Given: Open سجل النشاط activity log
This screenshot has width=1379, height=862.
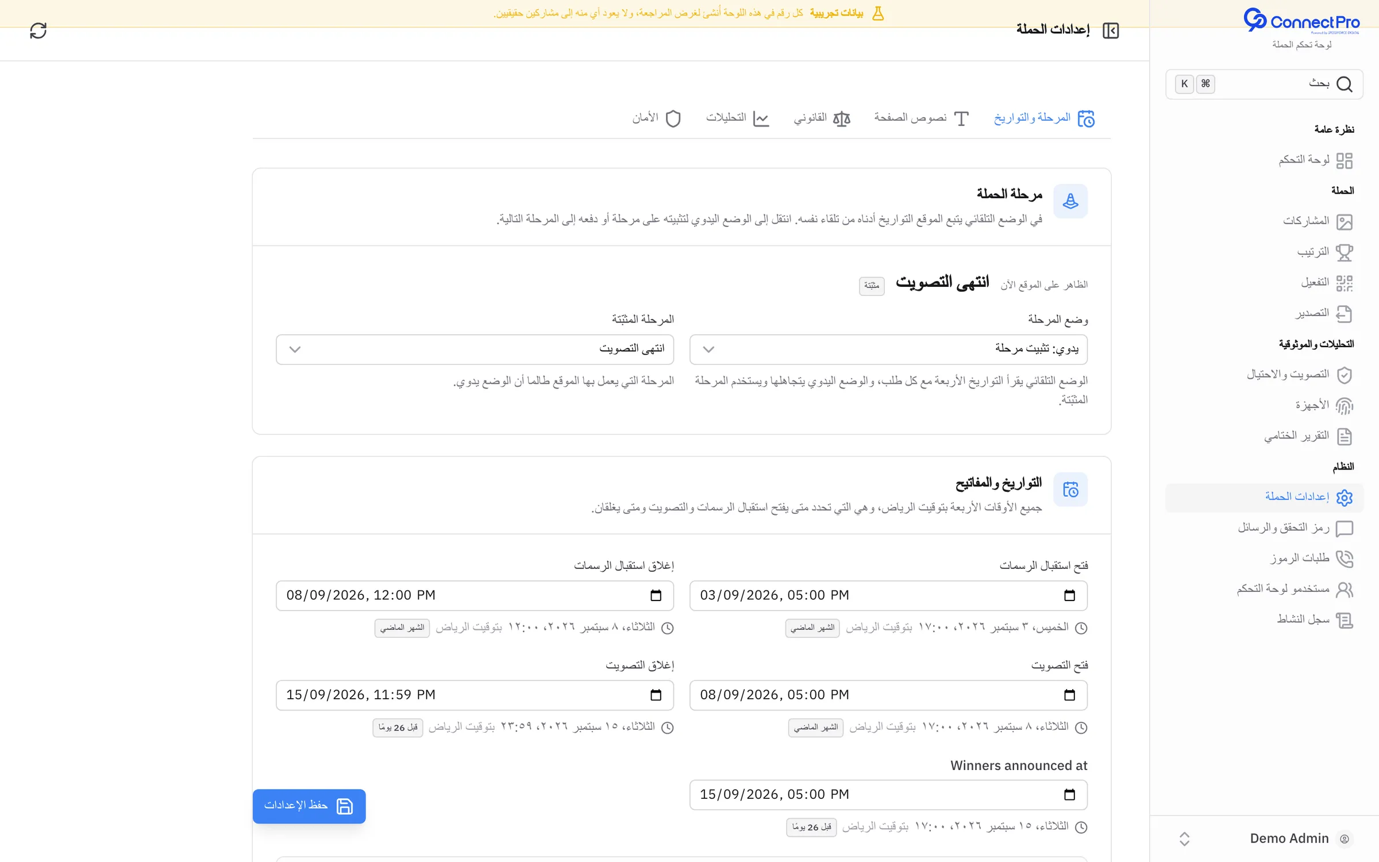Looking at the screenshot, I should tap(1264, 620).
